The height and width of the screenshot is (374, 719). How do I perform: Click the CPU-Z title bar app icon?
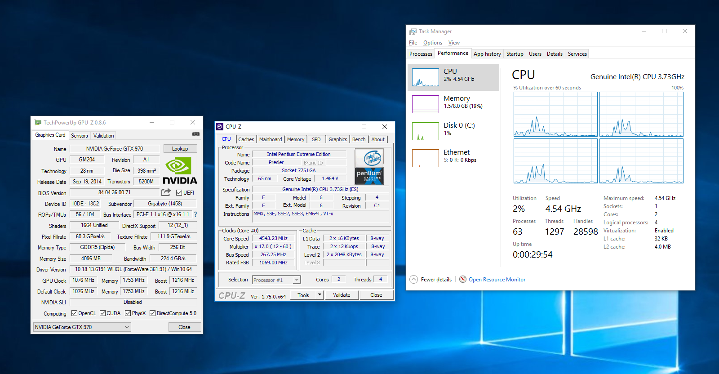click(220, 127)
